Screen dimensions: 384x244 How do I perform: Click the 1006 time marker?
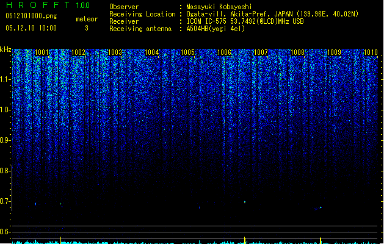(224, 52)
